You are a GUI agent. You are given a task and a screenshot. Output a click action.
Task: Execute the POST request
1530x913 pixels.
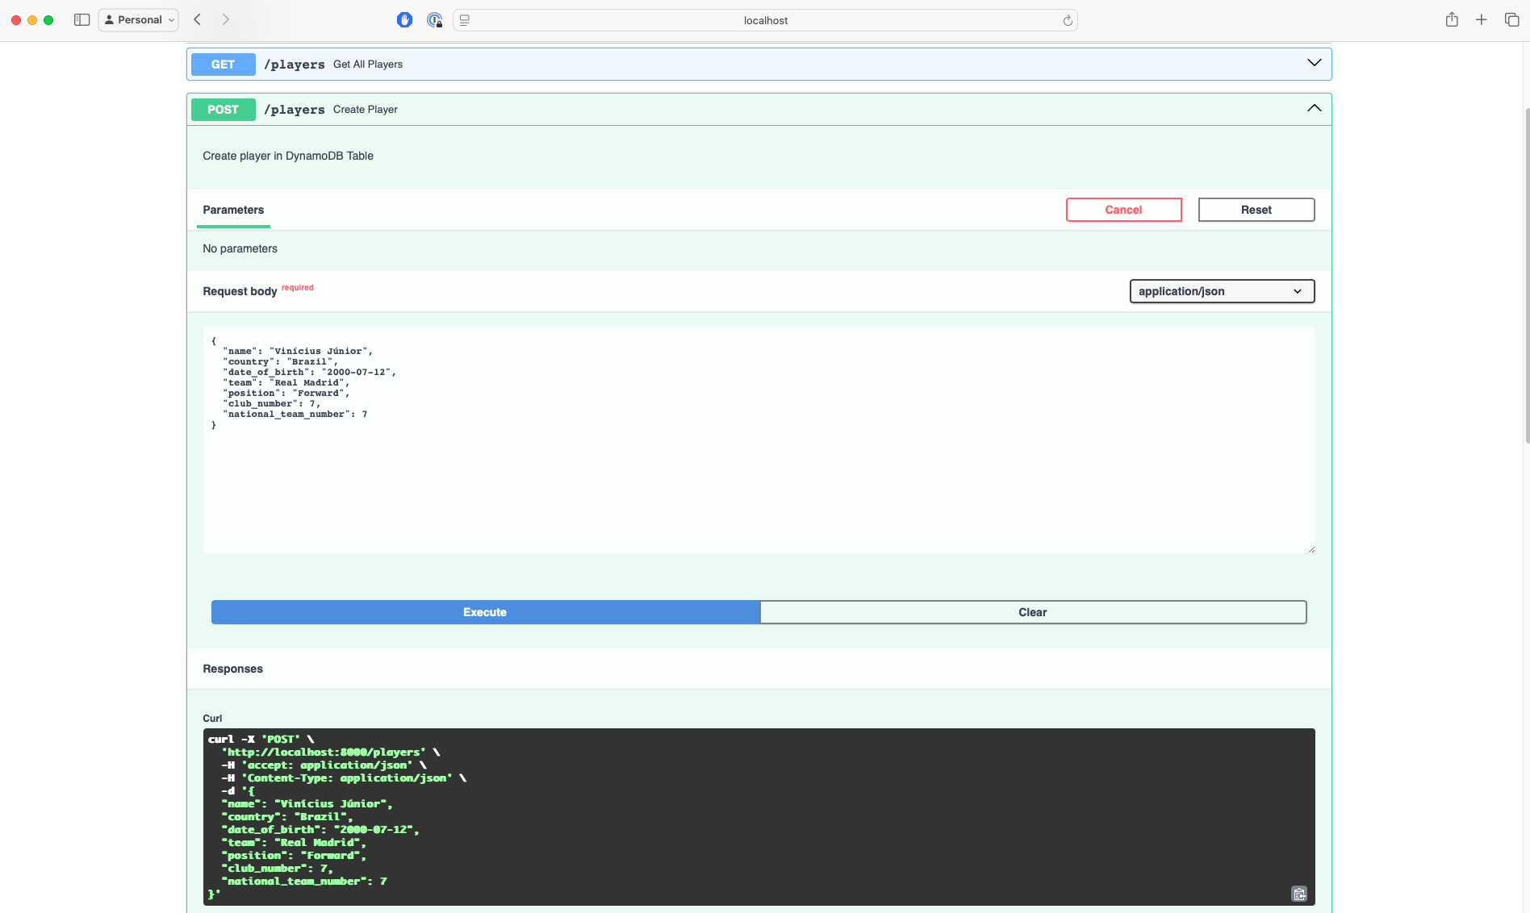click(485, 612)
